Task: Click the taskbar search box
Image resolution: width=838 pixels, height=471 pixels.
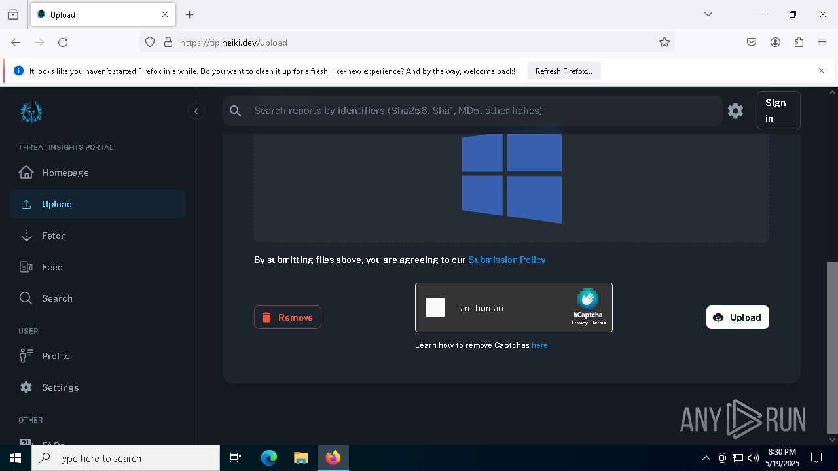Action: [x=126, y=458]
